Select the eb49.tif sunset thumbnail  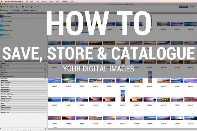[x=95, y=100]
